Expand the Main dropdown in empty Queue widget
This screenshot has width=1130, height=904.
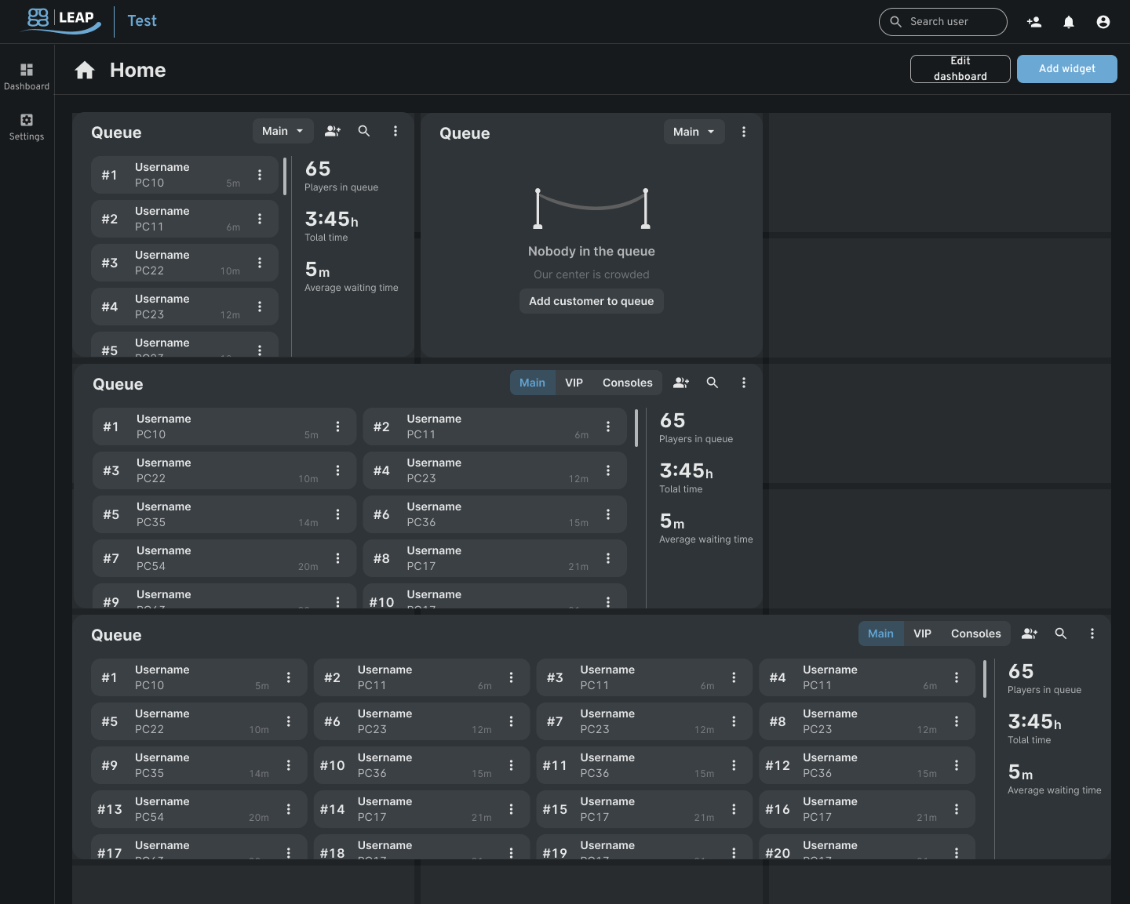point(694,132)
